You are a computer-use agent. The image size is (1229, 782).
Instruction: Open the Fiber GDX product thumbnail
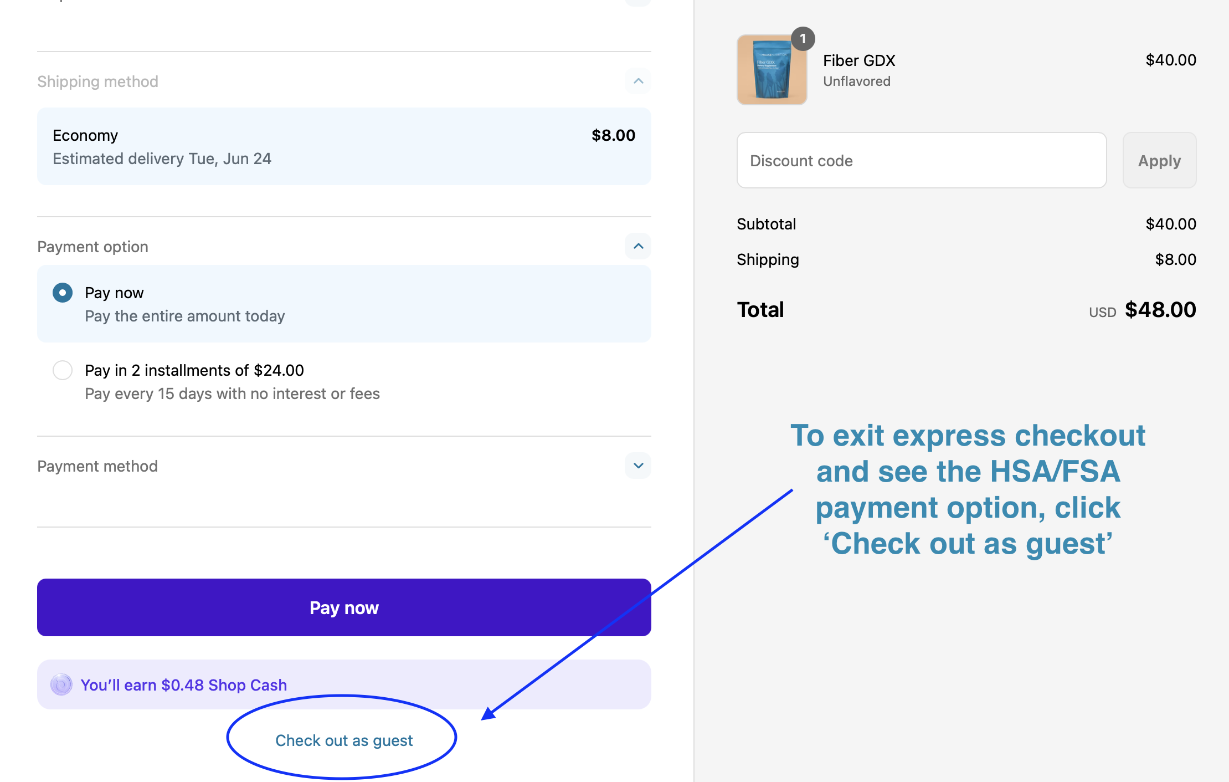click(772, 70)
